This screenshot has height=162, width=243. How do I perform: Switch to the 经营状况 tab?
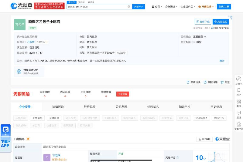(153, 106)
